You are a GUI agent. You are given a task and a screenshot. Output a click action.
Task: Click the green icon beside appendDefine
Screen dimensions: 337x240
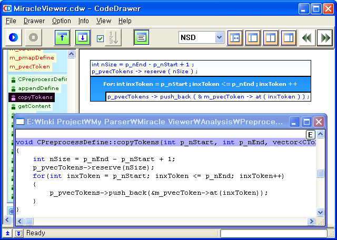pos(13,88)
